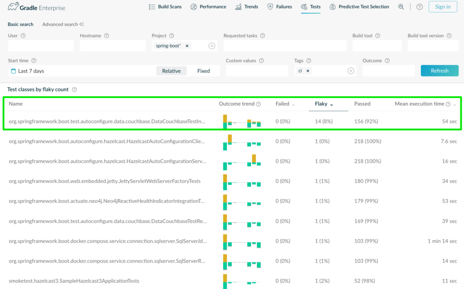Select the Relative start time toggle
Screen dimensions: 464x289
(171, 71)
